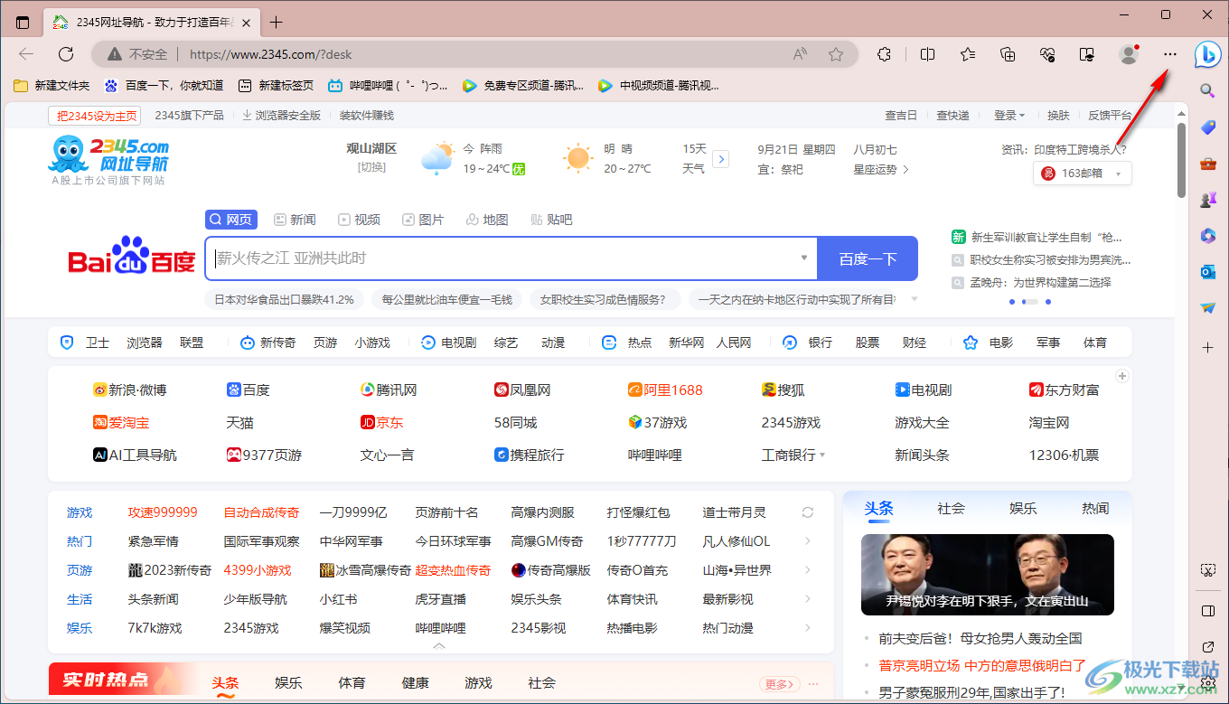Open sidebar search magnifier icon
The width and height of the screenshot is (1229, 704).
pos(1207,90)
